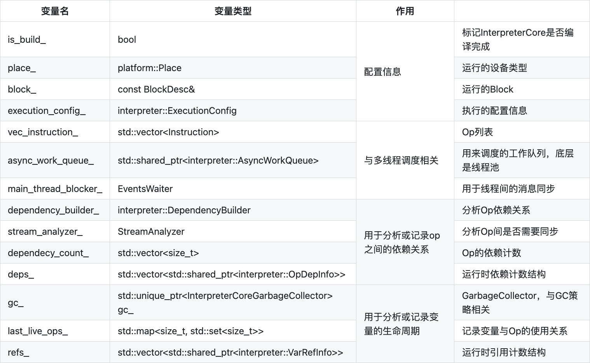590x363 pixels.
Task: Select the async_work_queue_ variable name cell
Action: [x=55, y=160]
